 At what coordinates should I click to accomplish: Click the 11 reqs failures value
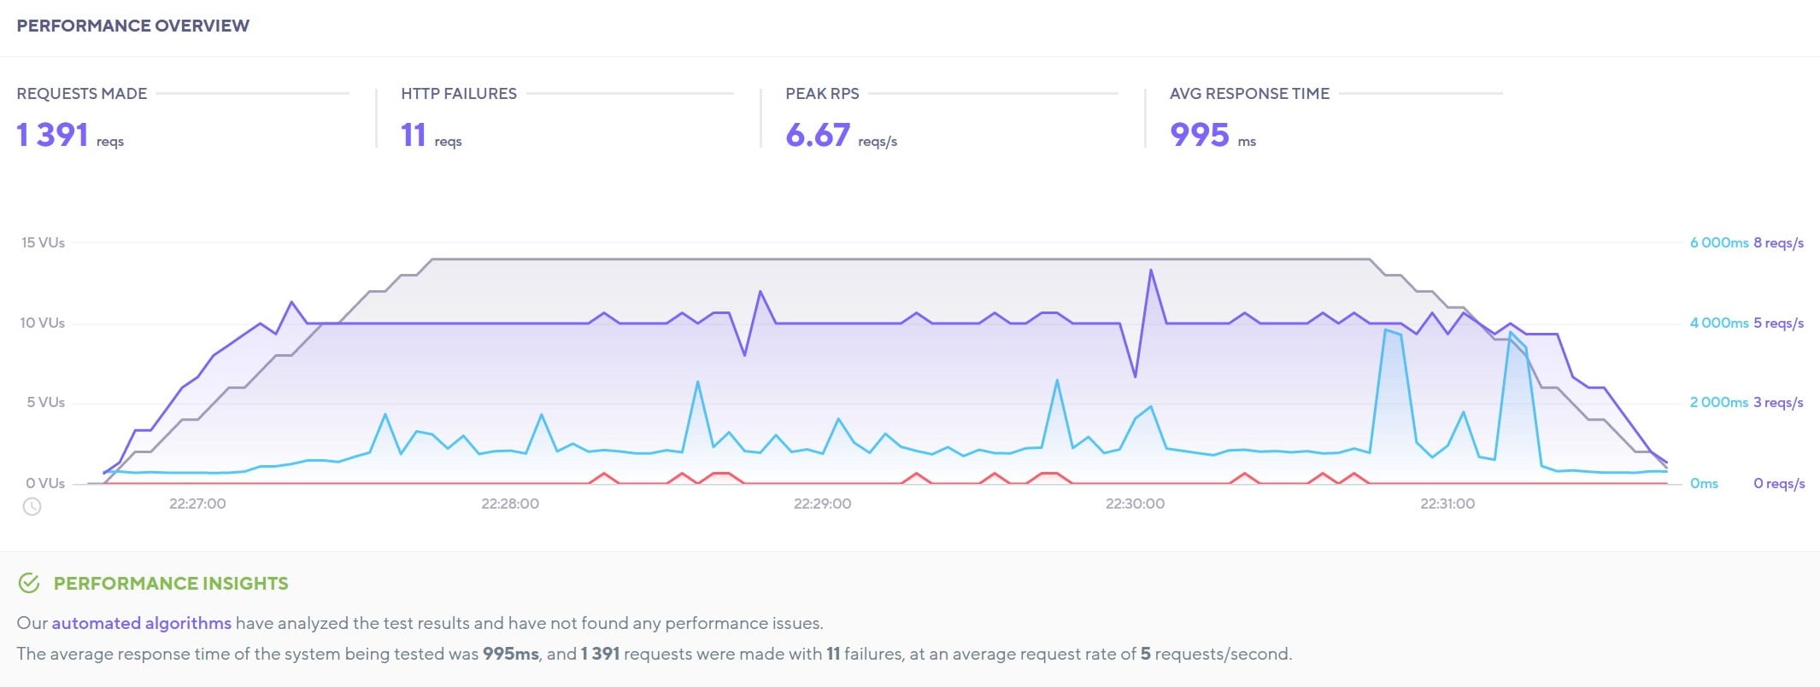pos(432,135)
